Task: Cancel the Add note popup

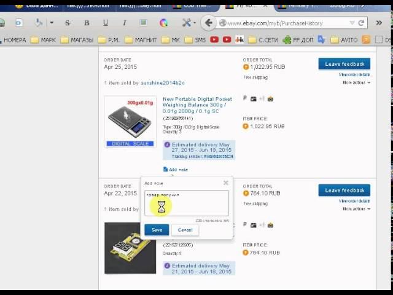Action: pyautogui.click(x=185, y=230)
